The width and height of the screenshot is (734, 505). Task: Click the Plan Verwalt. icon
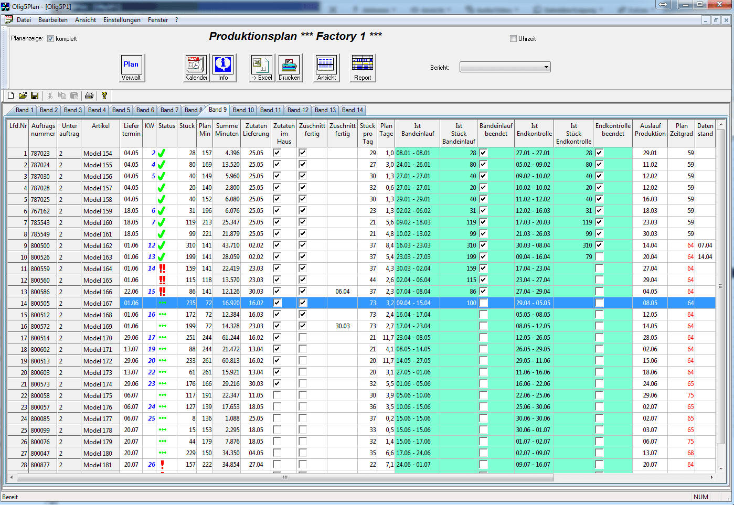pyautogui.click(x=131, y=68)
